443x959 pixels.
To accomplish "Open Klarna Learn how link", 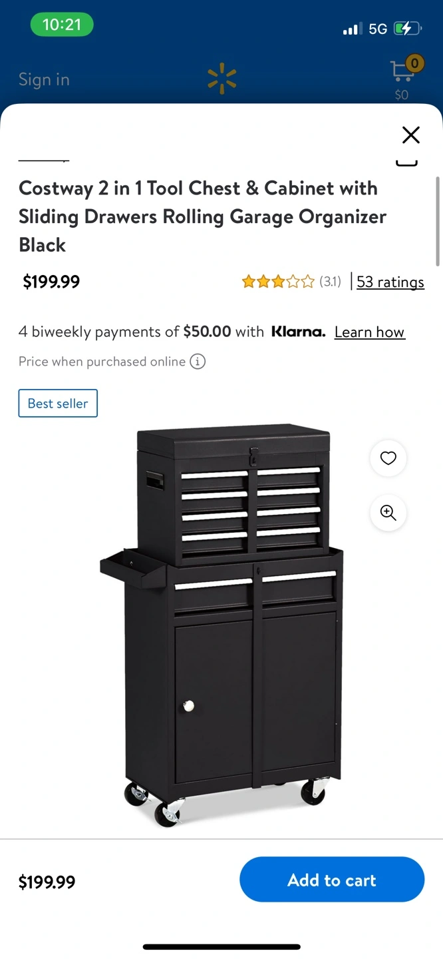I will 369,332.
